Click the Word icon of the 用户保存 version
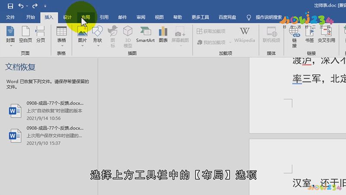Viewport: 346px width, 195px height. (x=15, y=136)
